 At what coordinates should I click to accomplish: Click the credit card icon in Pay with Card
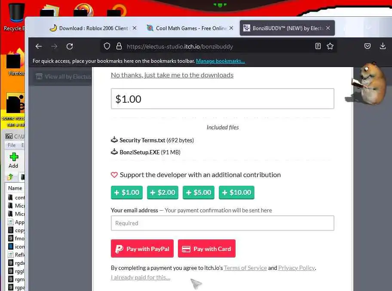(x=186, y=249)
